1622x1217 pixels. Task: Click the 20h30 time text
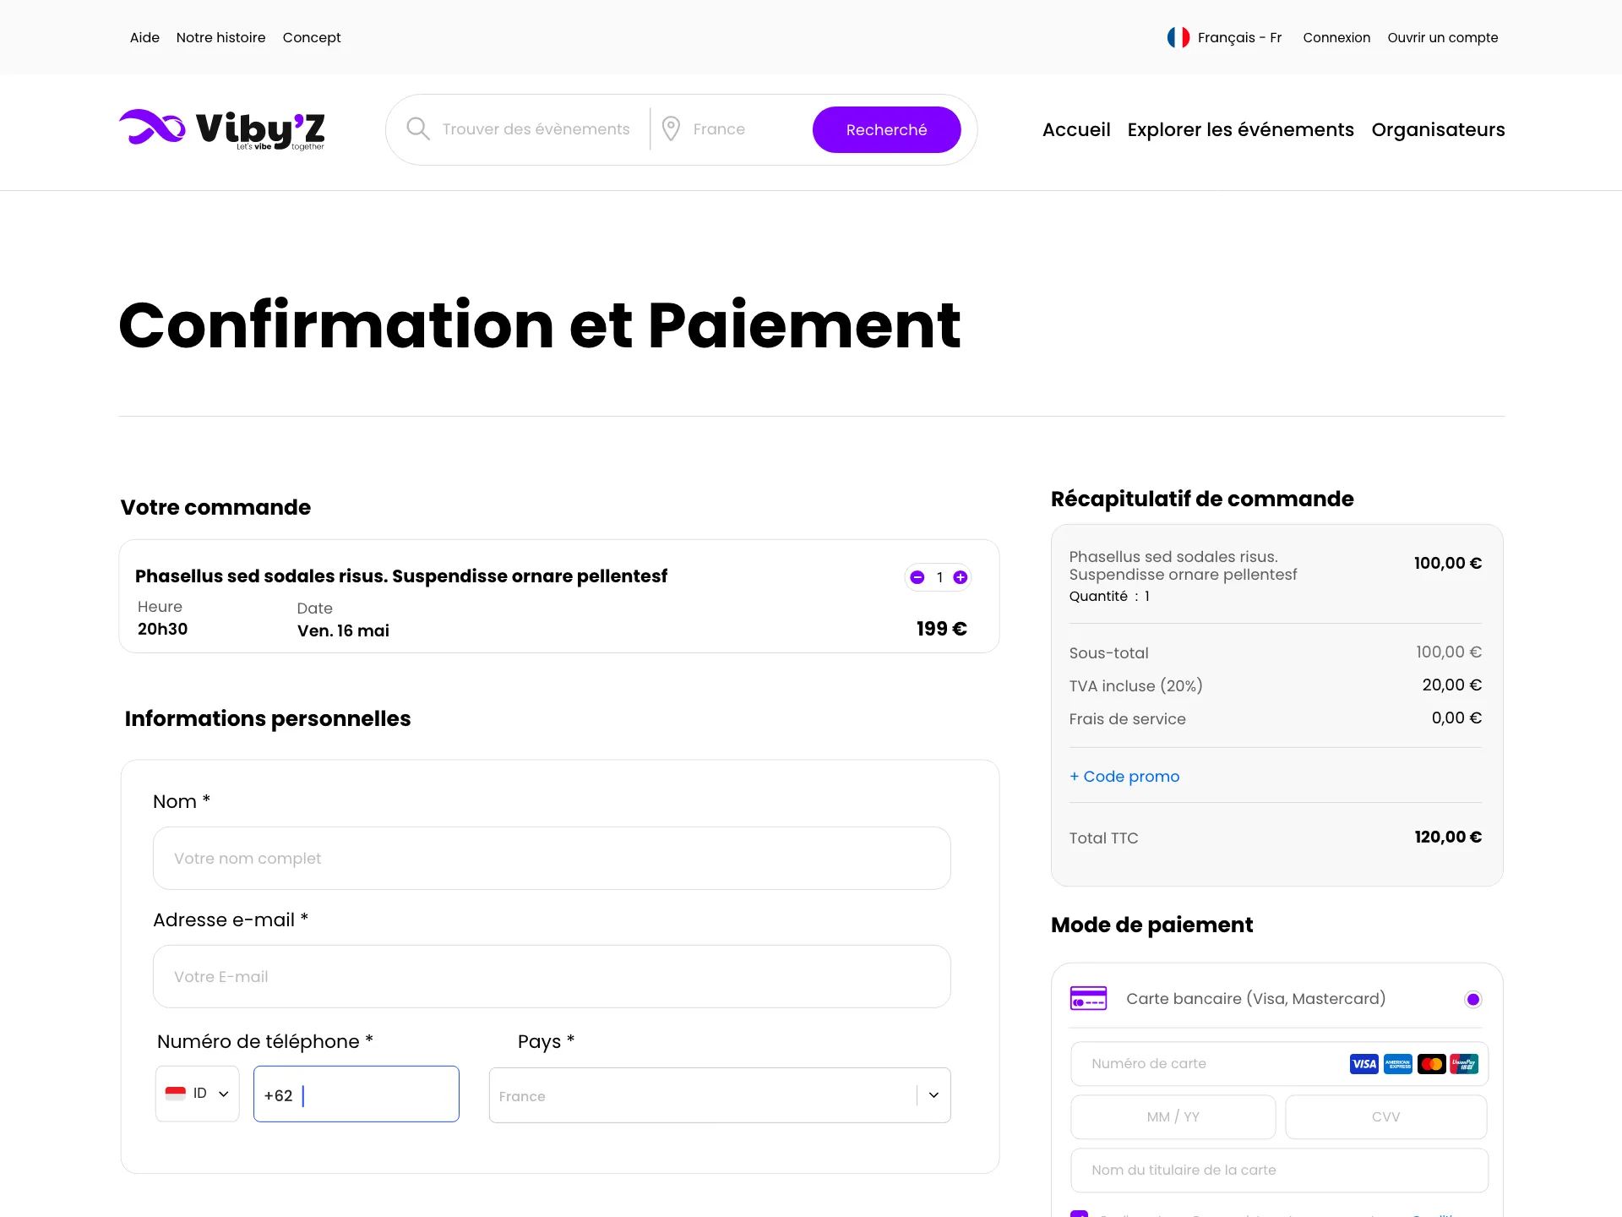tap(163, 629)
